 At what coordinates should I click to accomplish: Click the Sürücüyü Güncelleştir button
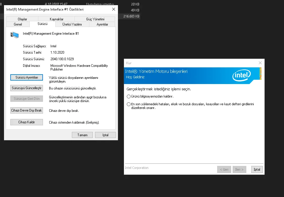[x=27, y=88]
